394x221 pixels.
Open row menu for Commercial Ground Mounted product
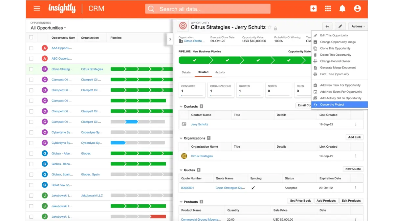click(x=356, y=219)
